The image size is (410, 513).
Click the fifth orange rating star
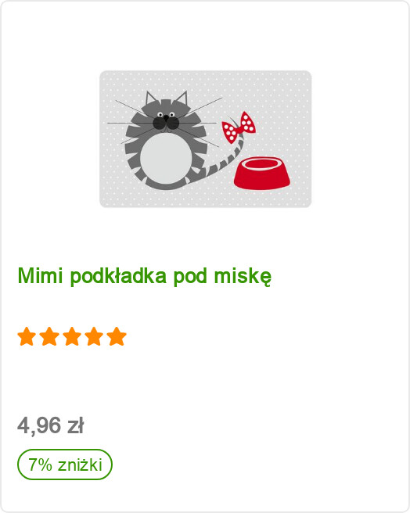click(x=117, y=336)
